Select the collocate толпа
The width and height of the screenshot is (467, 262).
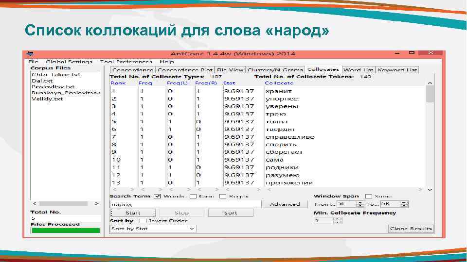click(x=276, y=122)
